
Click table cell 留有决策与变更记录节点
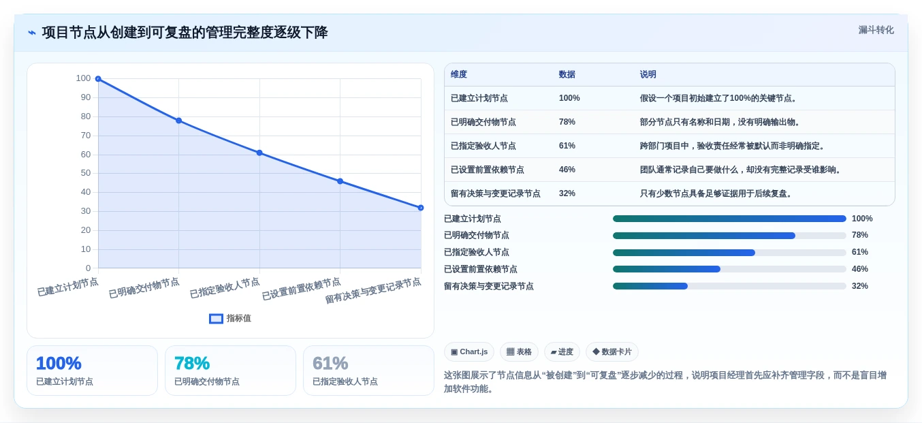point(496,193)
